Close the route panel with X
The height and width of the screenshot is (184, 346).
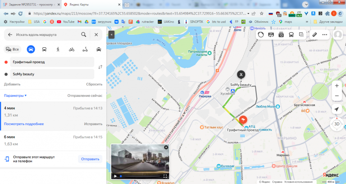click(96, 35)
